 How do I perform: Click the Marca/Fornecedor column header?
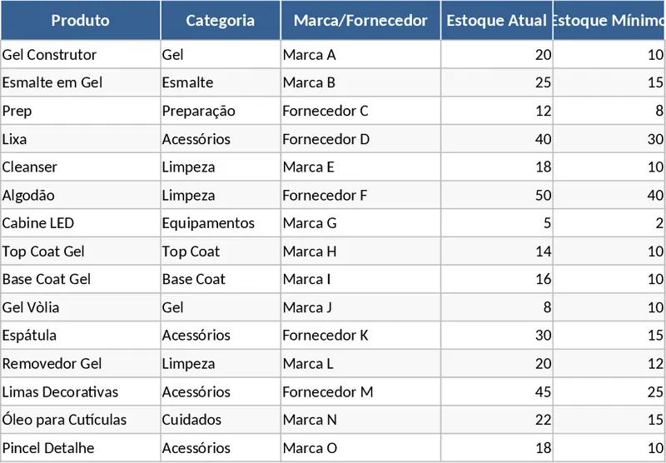click(x=360, y=21)
